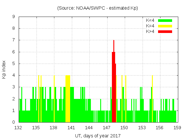Click the y-axis tick label 9
Viewport: 187px width, 140px height.
coord(14,17)
